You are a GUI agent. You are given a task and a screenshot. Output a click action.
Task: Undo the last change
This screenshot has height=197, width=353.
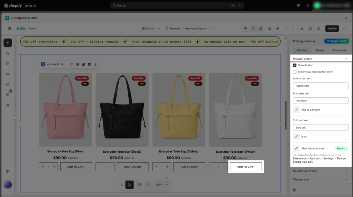[x=286, y=29]
